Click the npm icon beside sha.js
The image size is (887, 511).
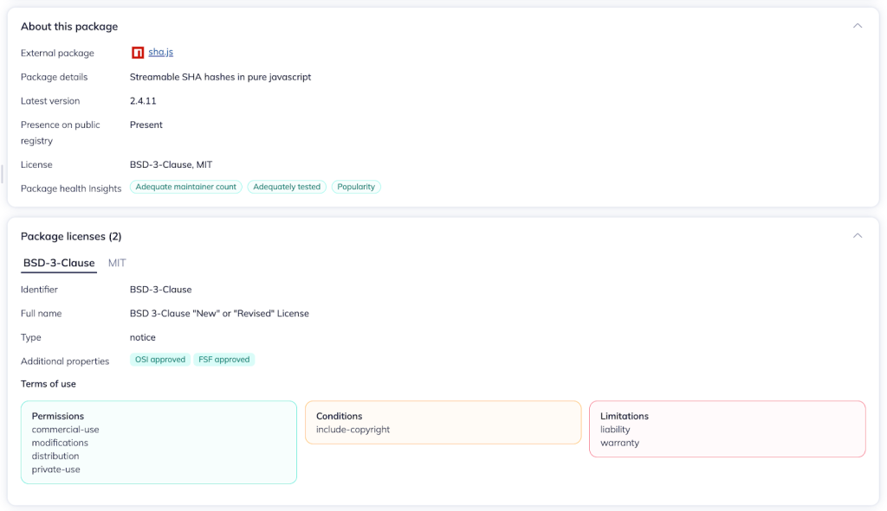click(137, 53)
